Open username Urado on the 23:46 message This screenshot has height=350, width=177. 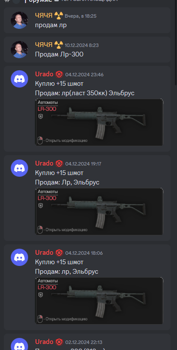coord(44,74)
